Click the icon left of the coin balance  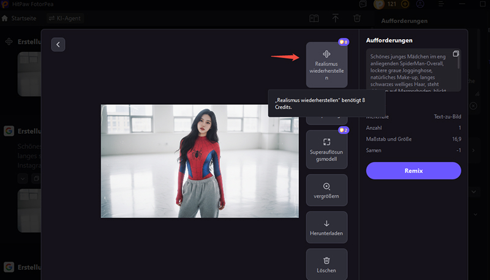click(363, 4)
